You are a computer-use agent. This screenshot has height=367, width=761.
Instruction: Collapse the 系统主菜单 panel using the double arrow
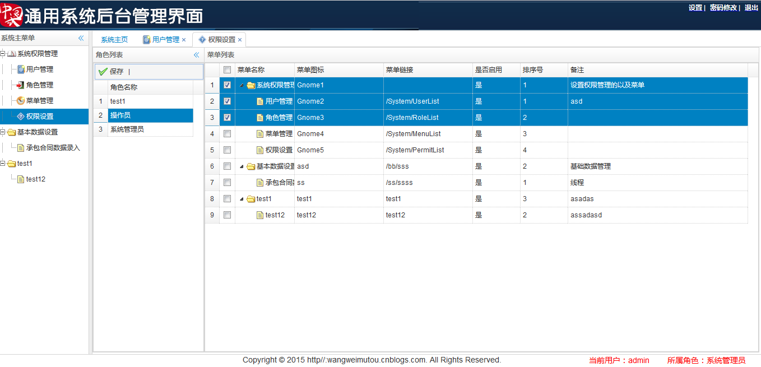coord(81,38)
